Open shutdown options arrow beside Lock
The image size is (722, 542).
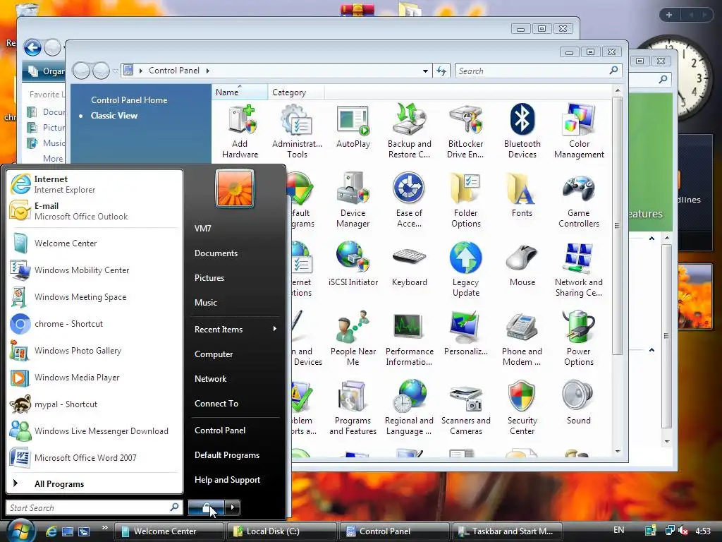click(x=233, y=507)
